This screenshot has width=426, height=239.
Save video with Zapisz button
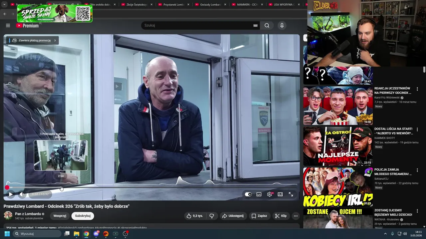pos(259,216)
